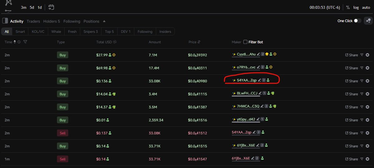Share the $27.99 buy transaction
The image size is (374, 168).
click(x=352, y=55)
